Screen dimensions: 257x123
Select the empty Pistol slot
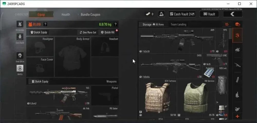tap(105, 96)
